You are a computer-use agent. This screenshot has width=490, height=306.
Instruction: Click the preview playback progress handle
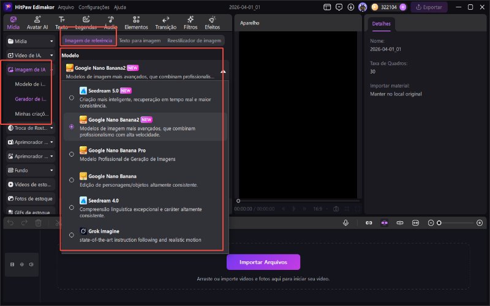(238, 201)
